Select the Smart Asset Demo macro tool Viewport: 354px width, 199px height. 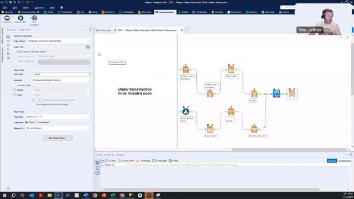186,111
